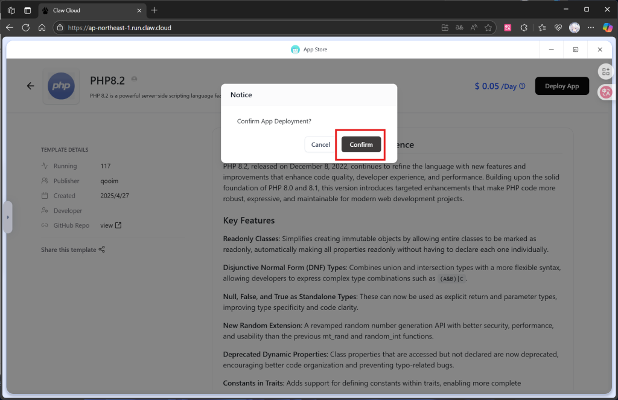Click the publisher name qooim
The height and width of the screenshot is (400, 618).
109,181
